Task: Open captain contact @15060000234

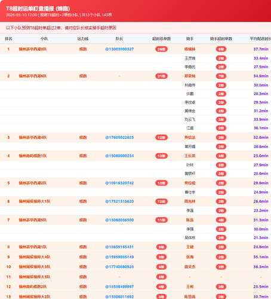Action: (x=119, y=155)
